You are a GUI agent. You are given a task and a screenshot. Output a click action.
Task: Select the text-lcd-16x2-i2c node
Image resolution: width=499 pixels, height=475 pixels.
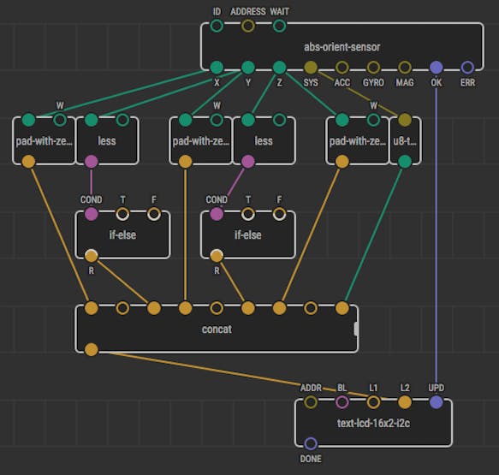[x=373, y=423]
